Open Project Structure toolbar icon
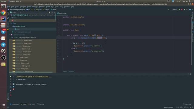 [x=190, y=9]
